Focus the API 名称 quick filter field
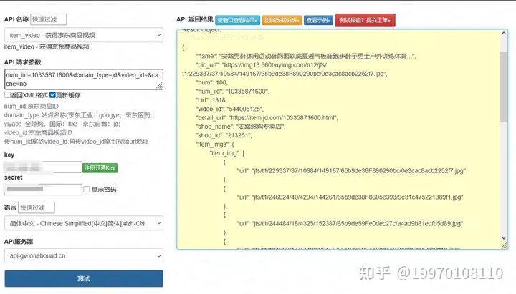The image size is (516, 294). pyautogui.click(x=49, y=19)
